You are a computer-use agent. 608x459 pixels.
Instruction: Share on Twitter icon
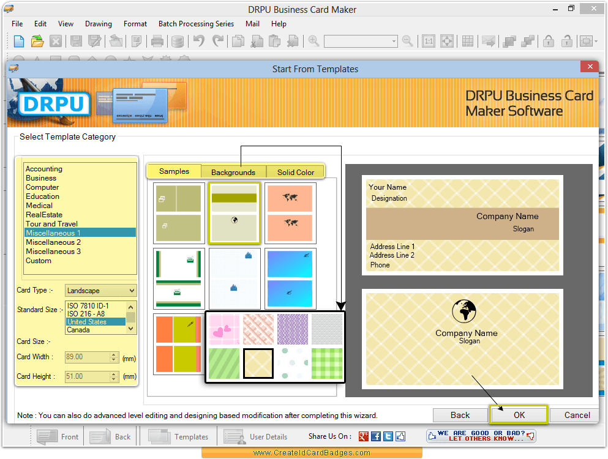(388, 436)
